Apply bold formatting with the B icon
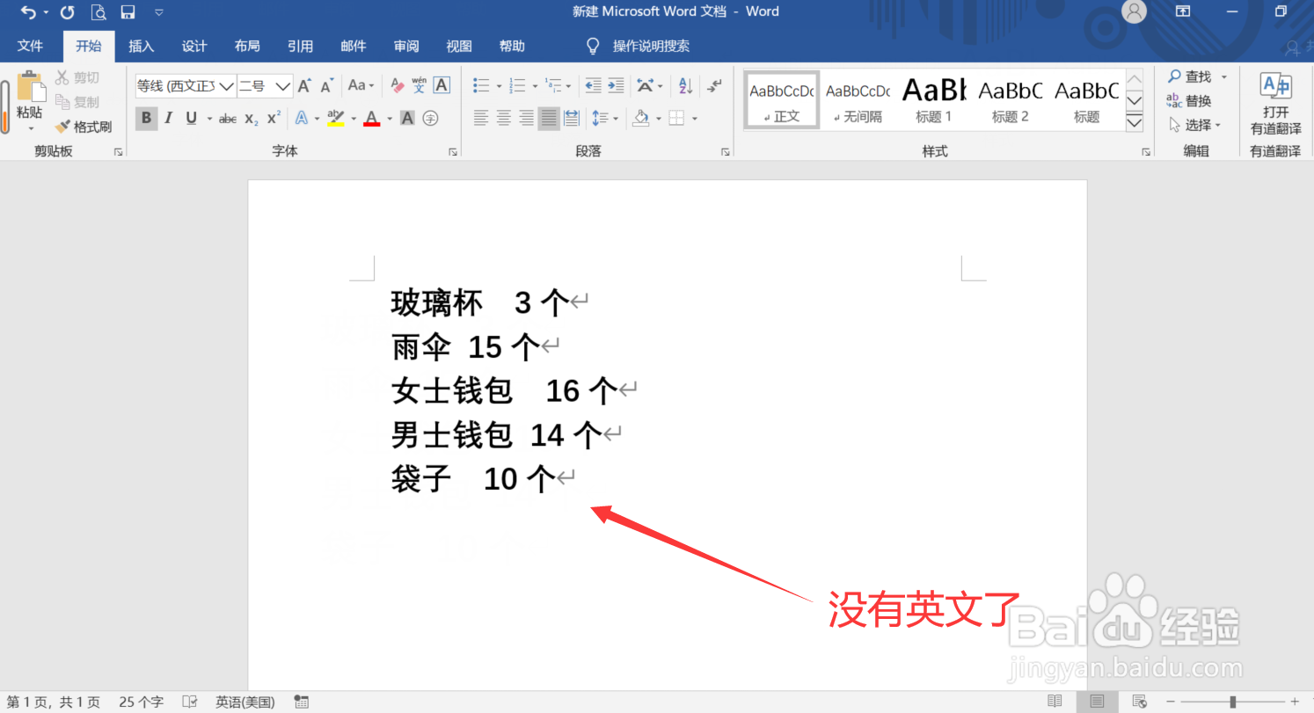1314x713 pixels. click(146, 118)
